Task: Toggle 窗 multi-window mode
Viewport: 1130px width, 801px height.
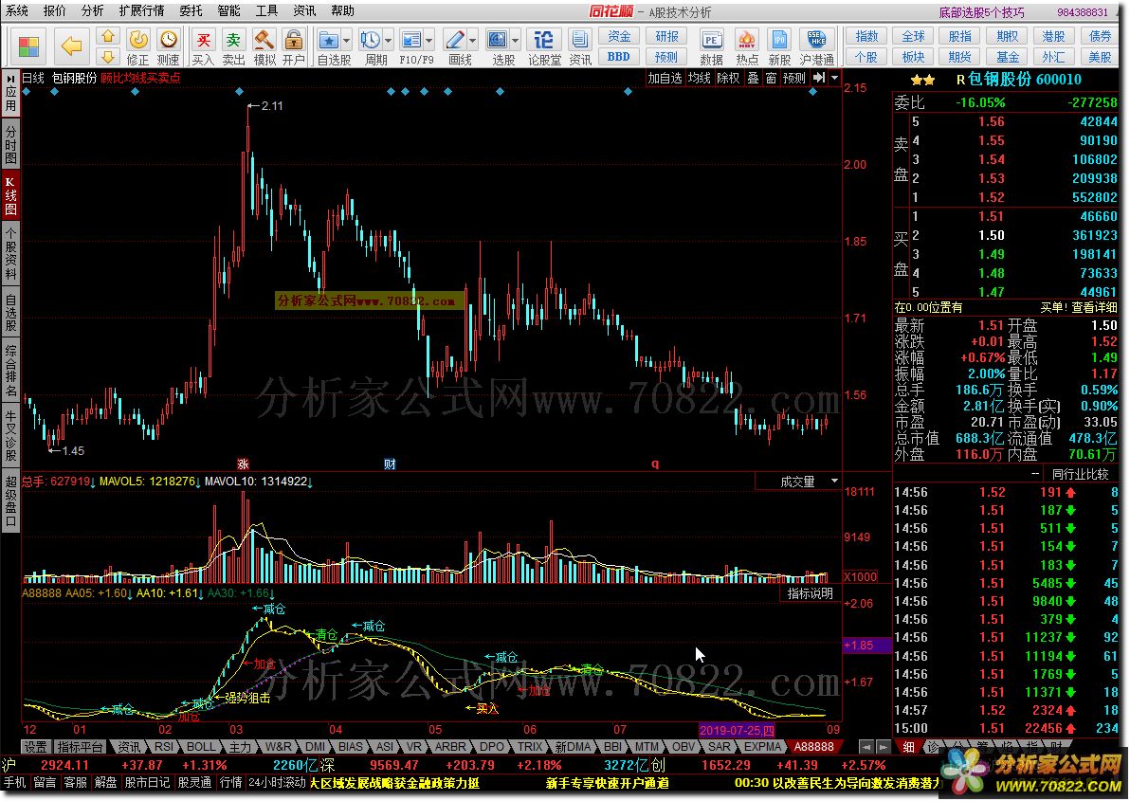Action: [x=771, y=78]
